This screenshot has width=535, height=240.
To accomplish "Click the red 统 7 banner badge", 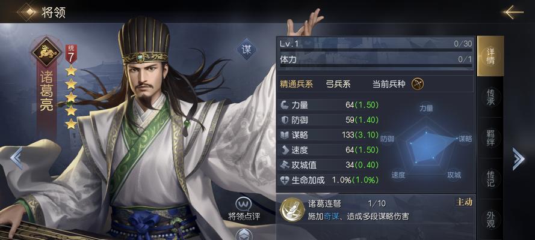I will click(71, 54).
